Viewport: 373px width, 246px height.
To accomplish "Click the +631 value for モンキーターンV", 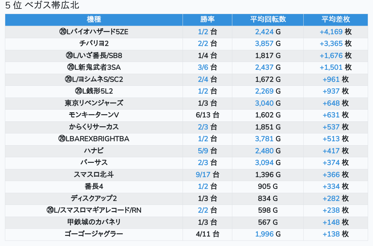I will click(x=331, y=115).
